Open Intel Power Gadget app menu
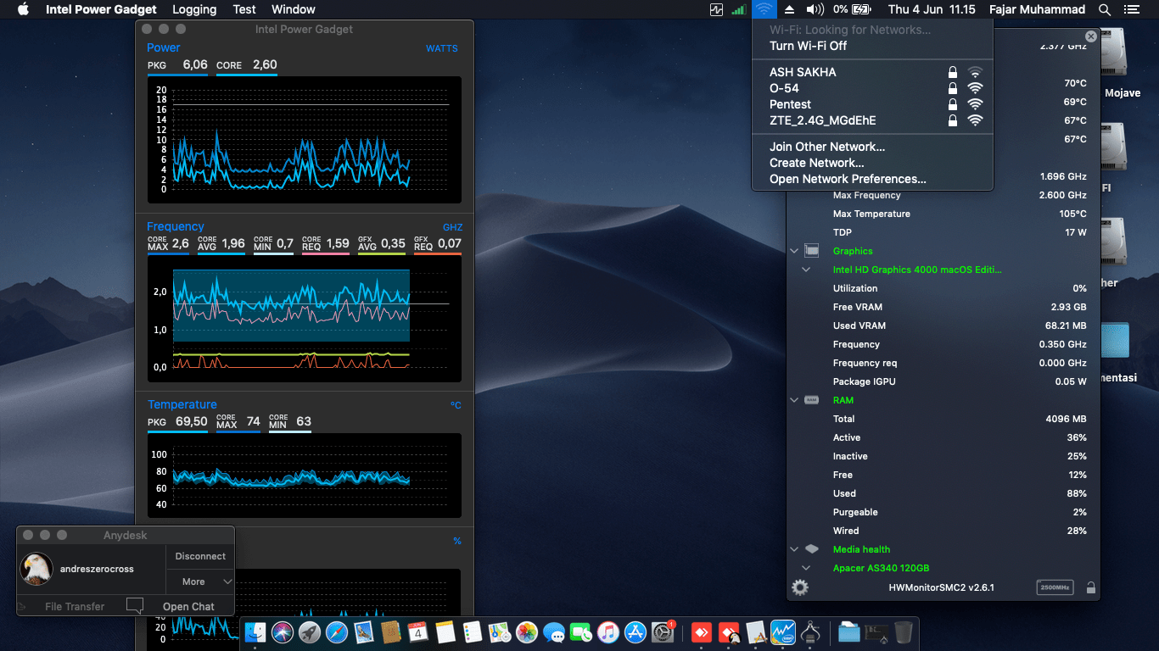This screenshot has height=651, width=1159. 101,9
